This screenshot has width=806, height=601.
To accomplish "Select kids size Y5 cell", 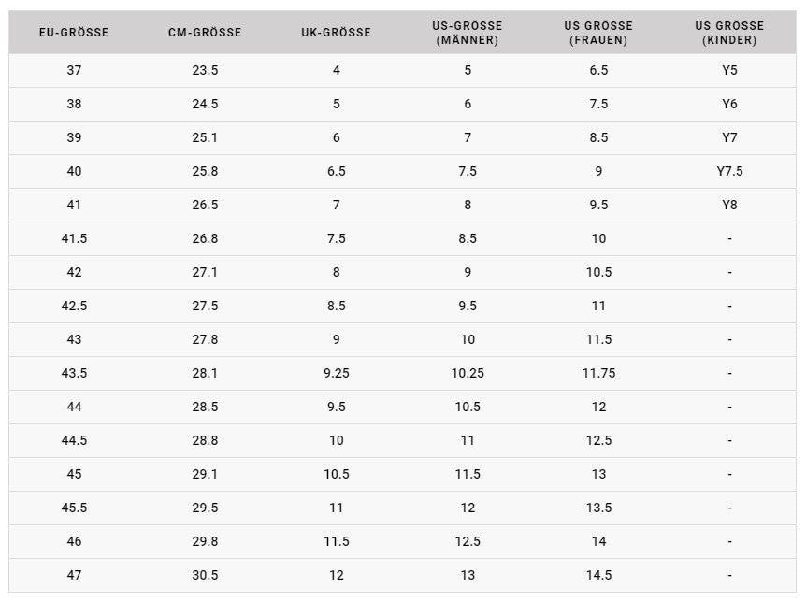I will click(x=729, y=70).
